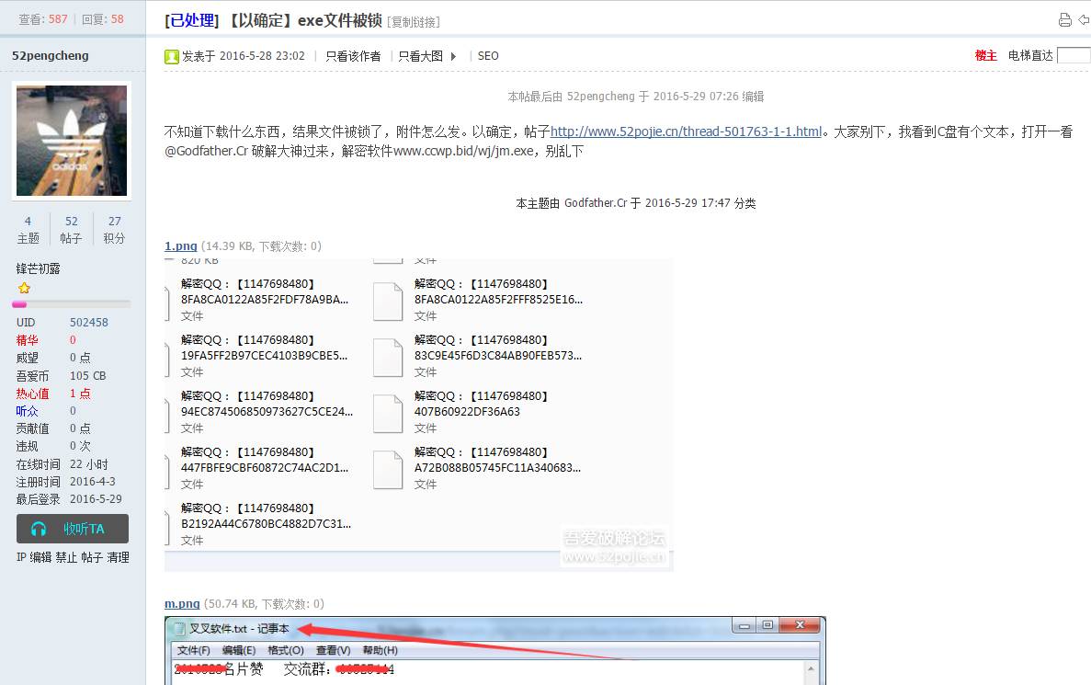Click 只看大图 link
1091x685 pixels.
(x=420, y=56)
